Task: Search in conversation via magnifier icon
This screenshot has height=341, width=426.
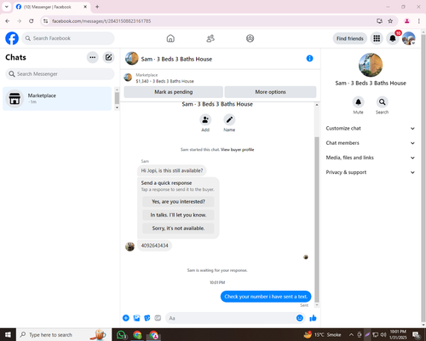Action: (x=382, y=101)
